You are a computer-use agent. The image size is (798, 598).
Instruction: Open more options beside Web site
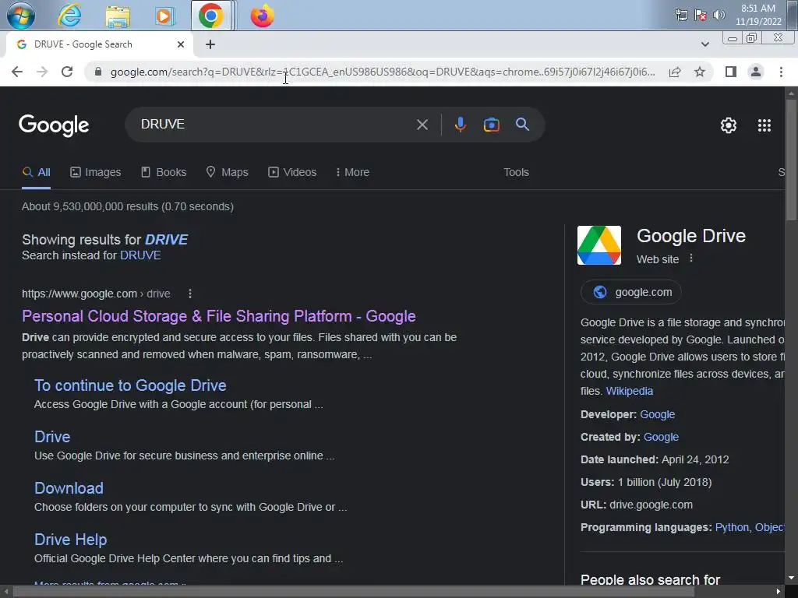[690, 259]
